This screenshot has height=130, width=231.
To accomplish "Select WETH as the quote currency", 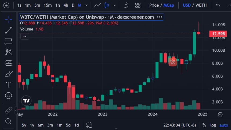I will [201, 5].
